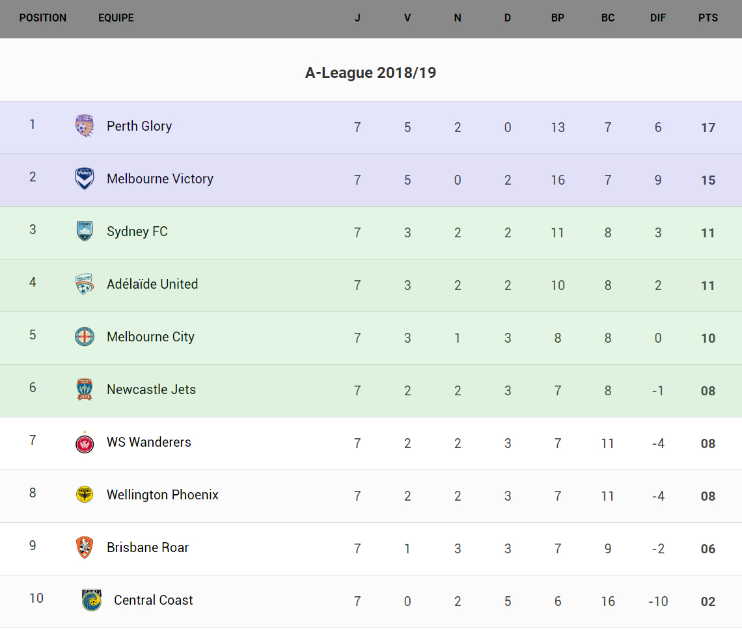Click Perth Glory's 17 points value
This screenshot has width=742, height=632.
tap(708, 127)
